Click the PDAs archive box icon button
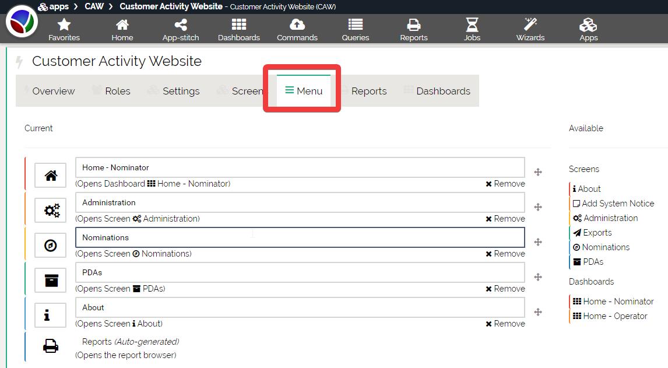 coord(51,281)
